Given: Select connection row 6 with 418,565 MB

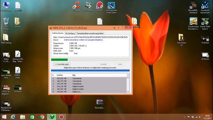Looking at the screenshot, I should (89, 92).
